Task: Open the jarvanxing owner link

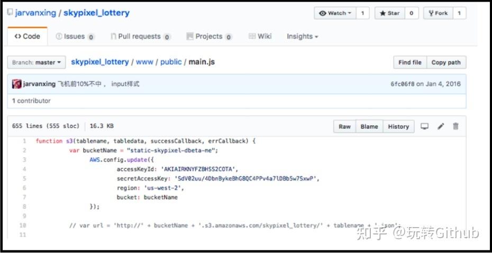Action: [x=35, y=13]
